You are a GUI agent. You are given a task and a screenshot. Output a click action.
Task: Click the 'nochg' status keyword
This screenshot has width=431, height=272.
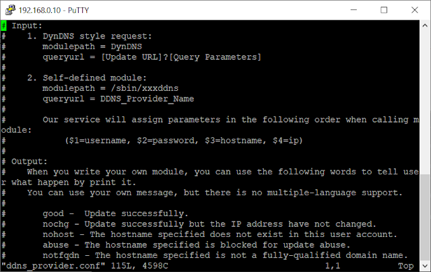56,224
